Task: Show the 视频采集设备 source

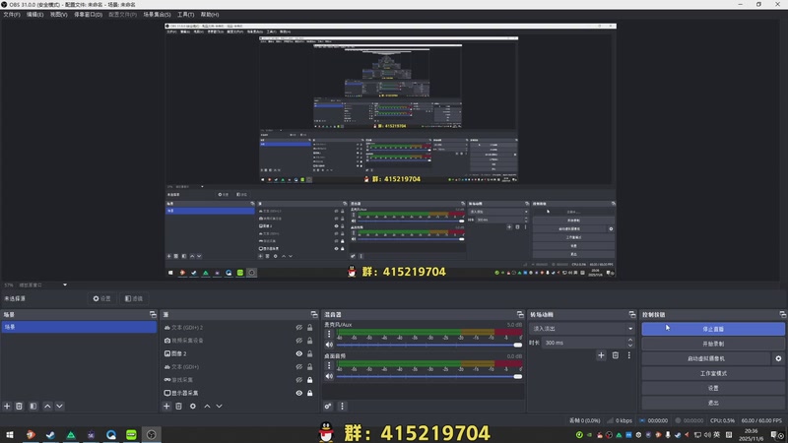Action: click(299, 341)
